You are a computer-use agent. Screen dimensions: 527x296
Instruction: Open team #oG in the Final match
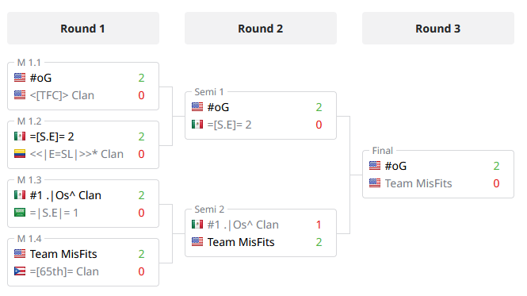coord(395,166)
